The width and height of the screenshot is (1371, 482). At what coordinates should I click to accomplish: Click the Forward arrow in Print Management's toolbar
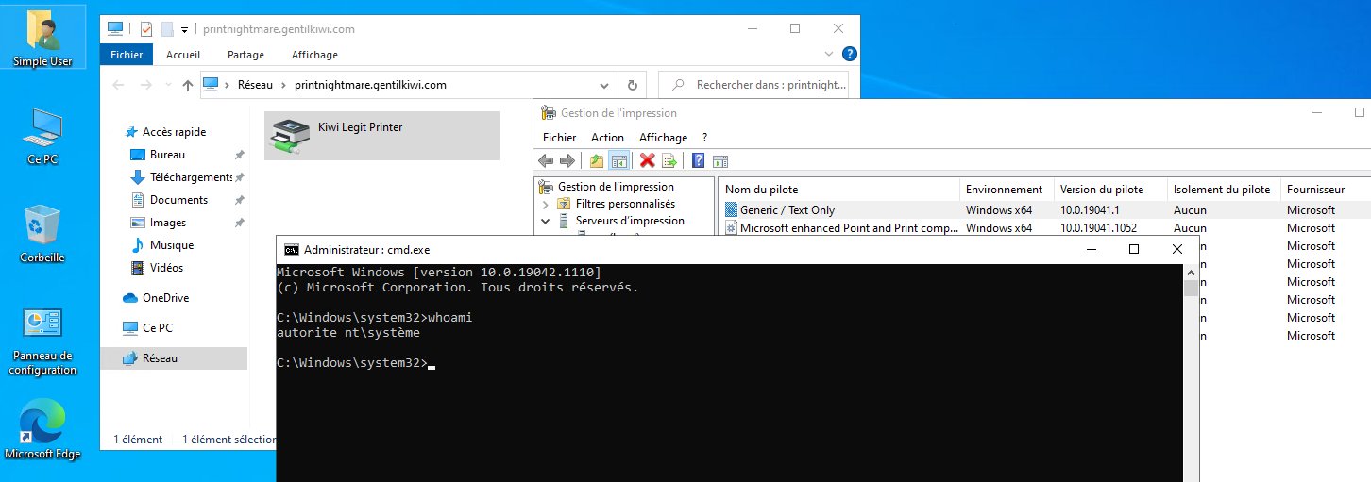[x=567, y=160]
